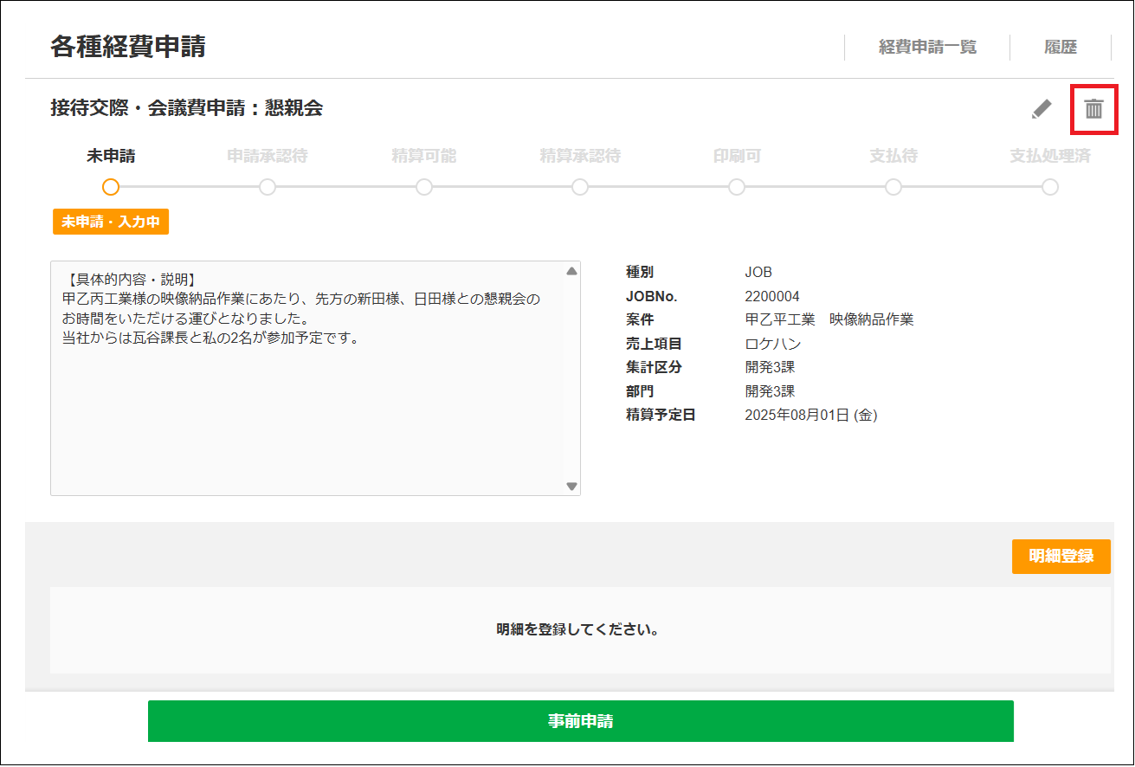
Task: Switch to the 履歴 view
Action: pos(1061,47)
